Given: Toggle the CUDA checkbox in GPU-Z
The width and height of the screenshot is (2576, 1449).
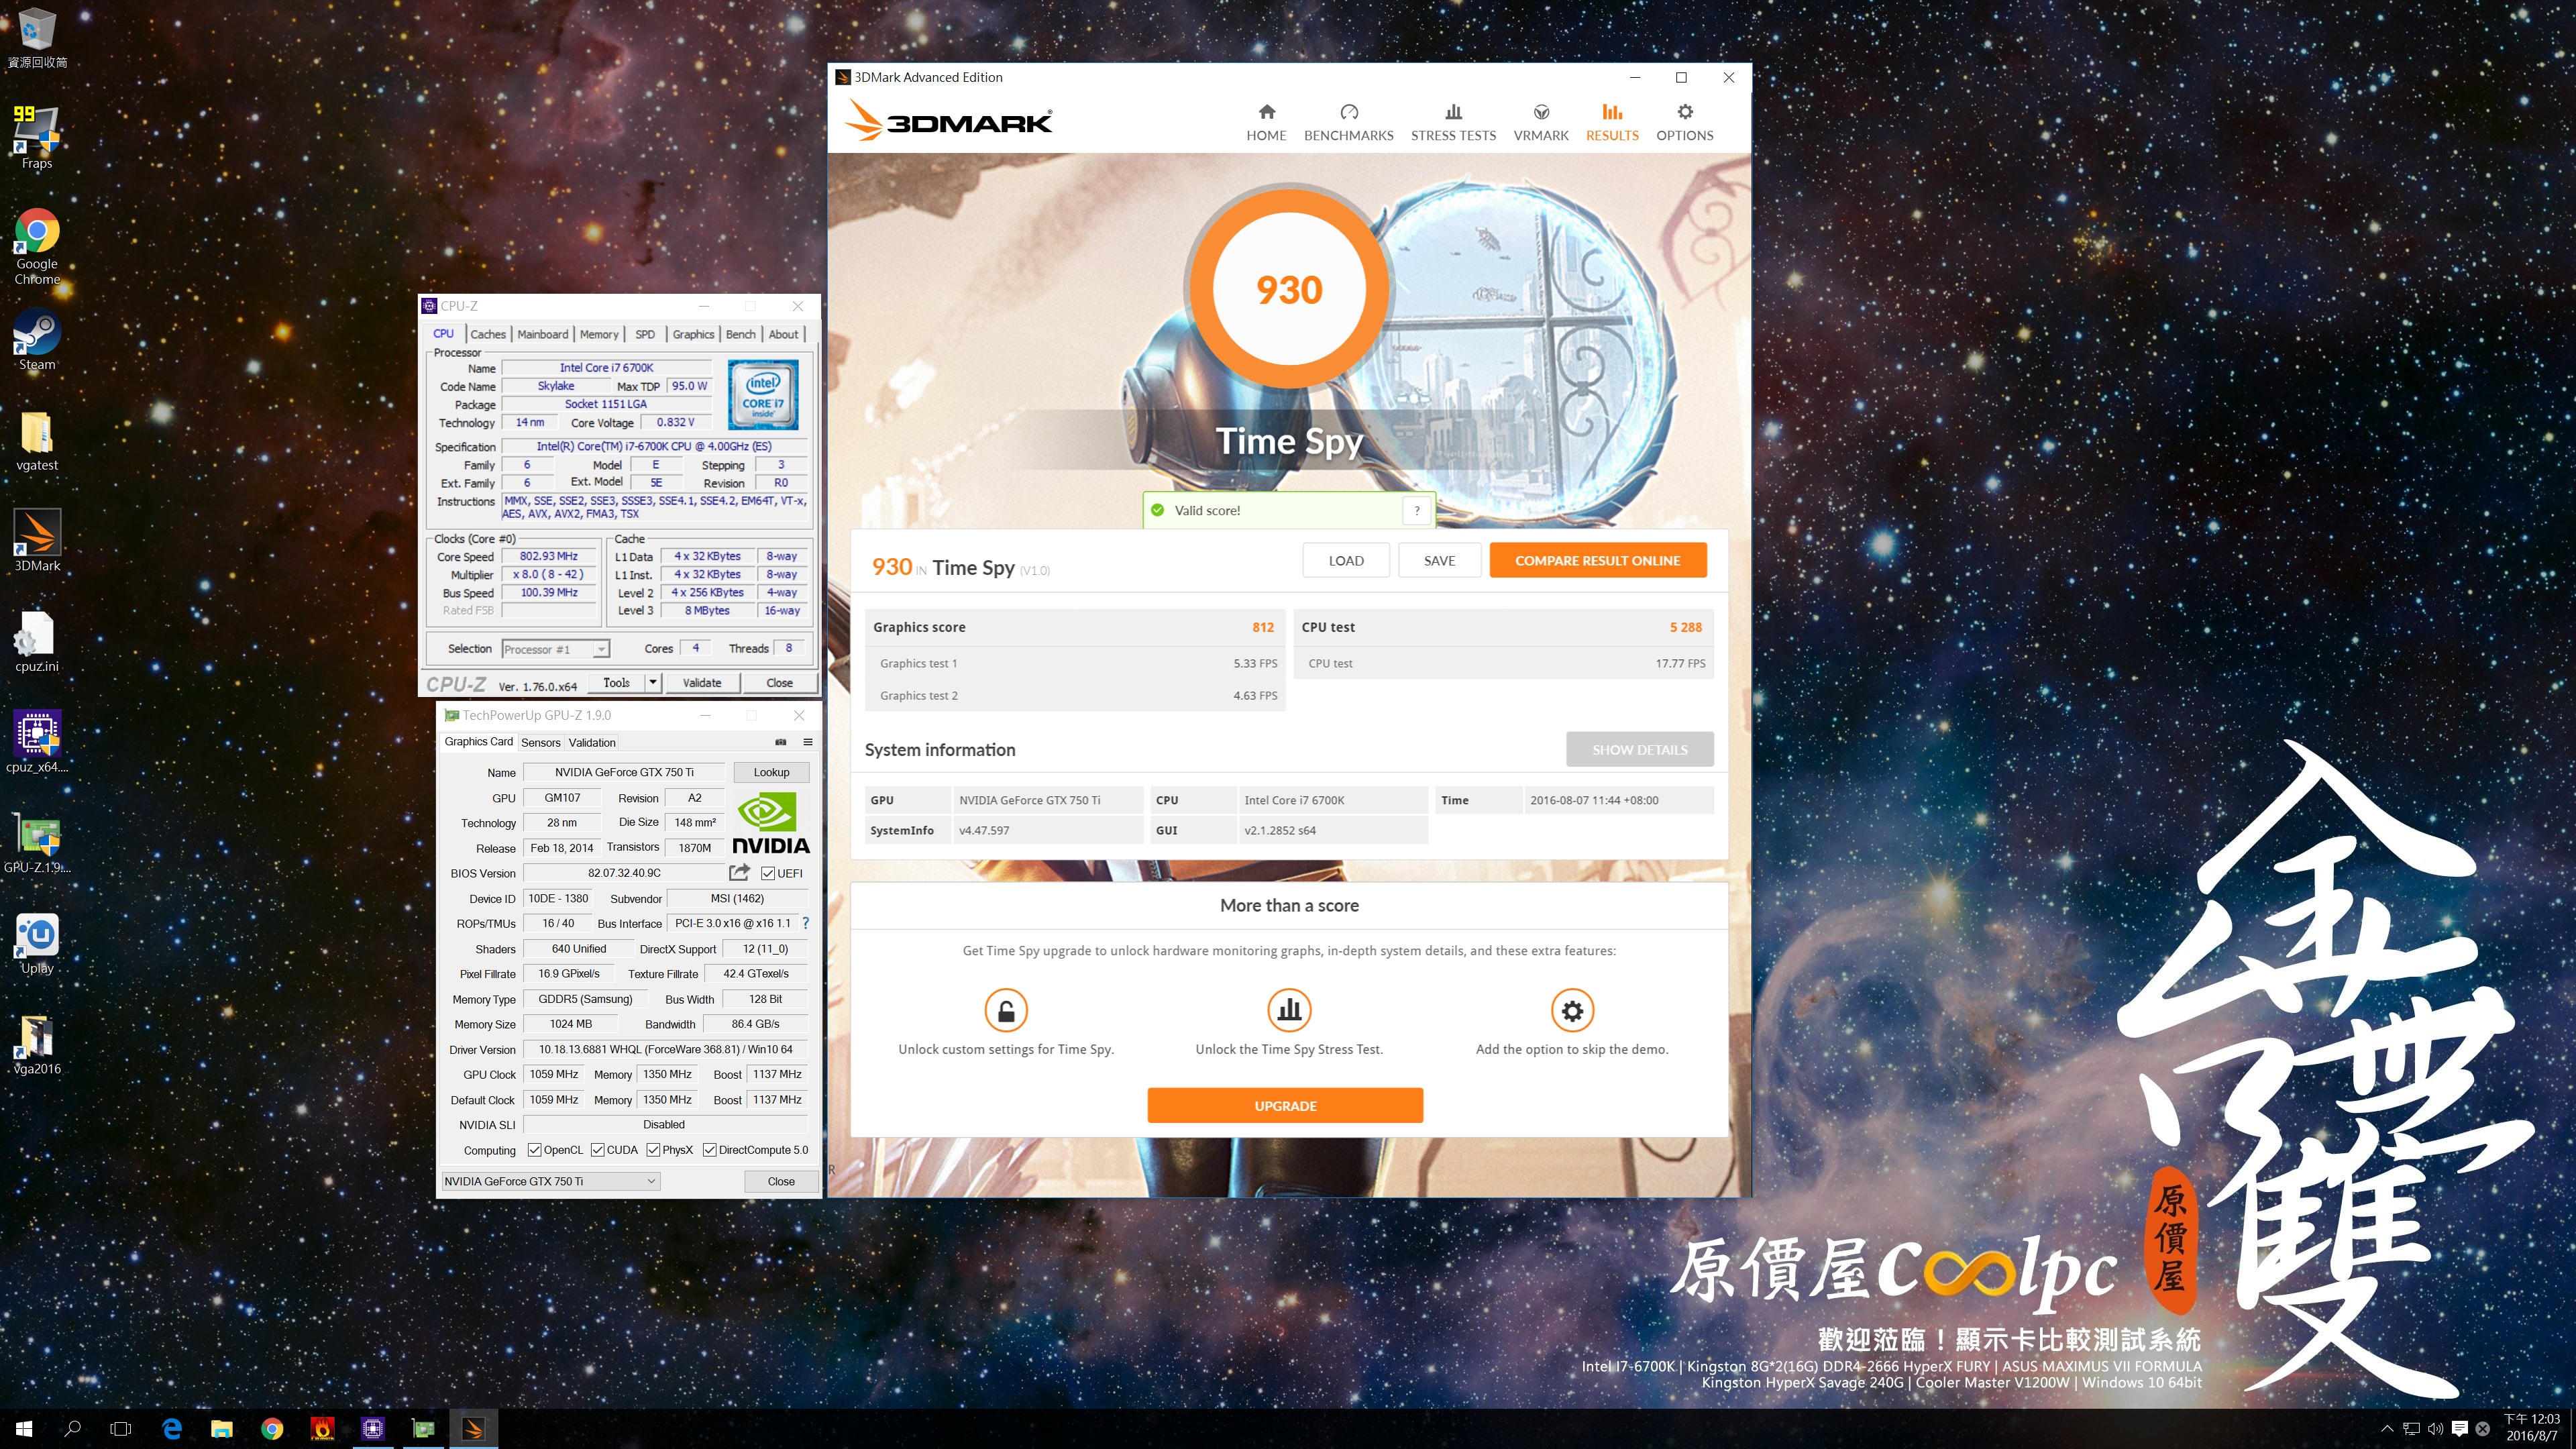Looking at the screenshot, I should point(598,1150).
